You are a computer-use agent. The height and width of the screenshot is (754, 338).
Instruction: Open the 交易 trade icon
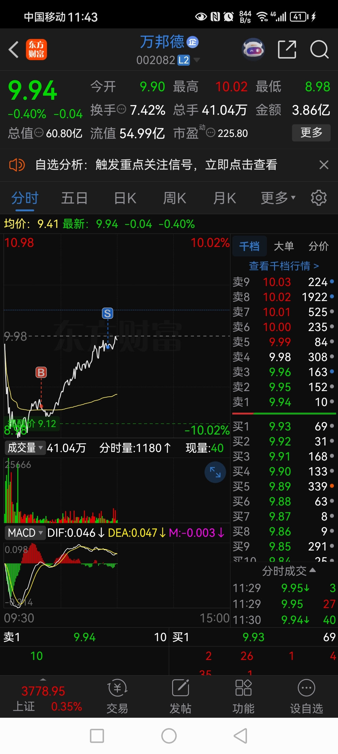pyautogui.click(x=117, y=697)
